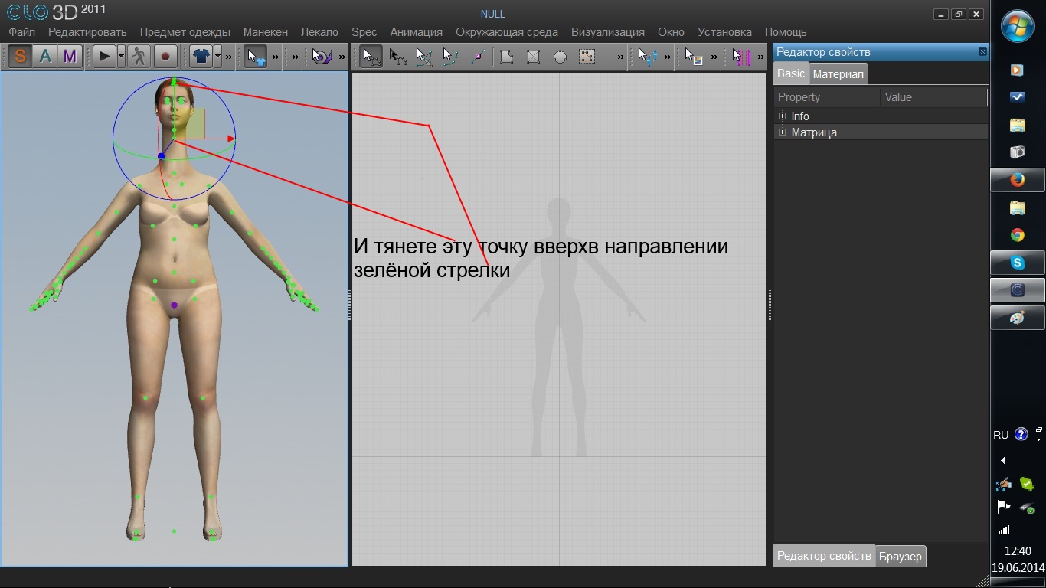Expand the Матрица property row
This screenshot has width=1046, height=588.
click(783, 132)
